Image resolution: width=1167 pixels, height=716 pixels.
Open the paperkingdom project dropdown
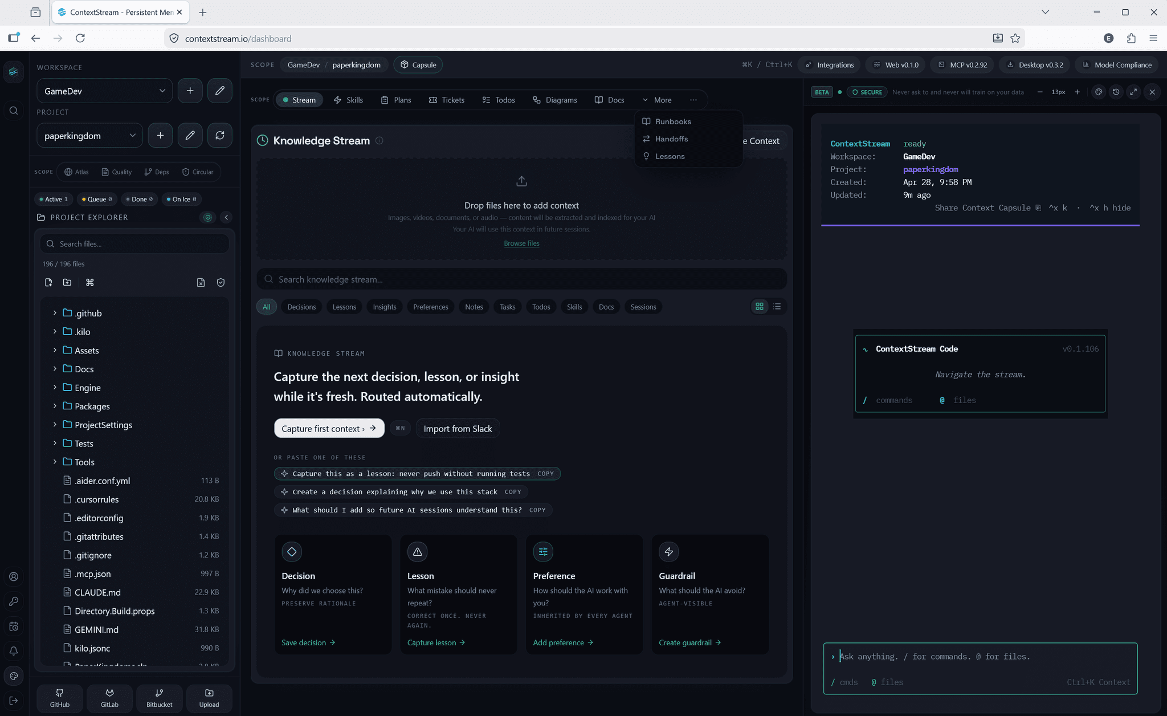[x=90, y=136]
